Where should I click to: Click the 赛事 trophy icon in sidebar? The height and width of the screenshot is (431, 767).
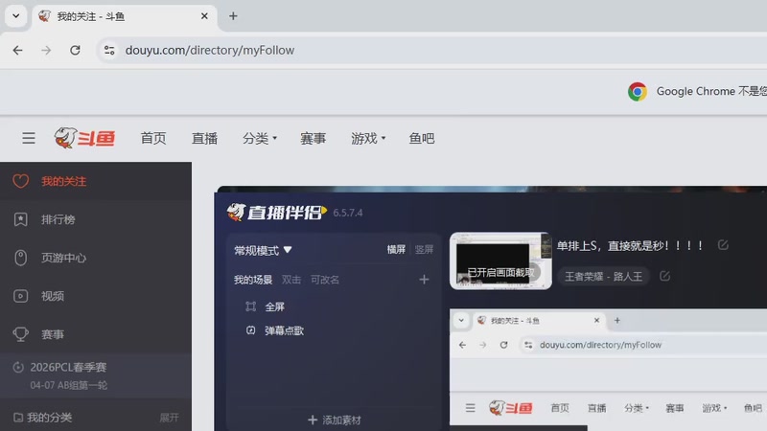click(20, 334)
